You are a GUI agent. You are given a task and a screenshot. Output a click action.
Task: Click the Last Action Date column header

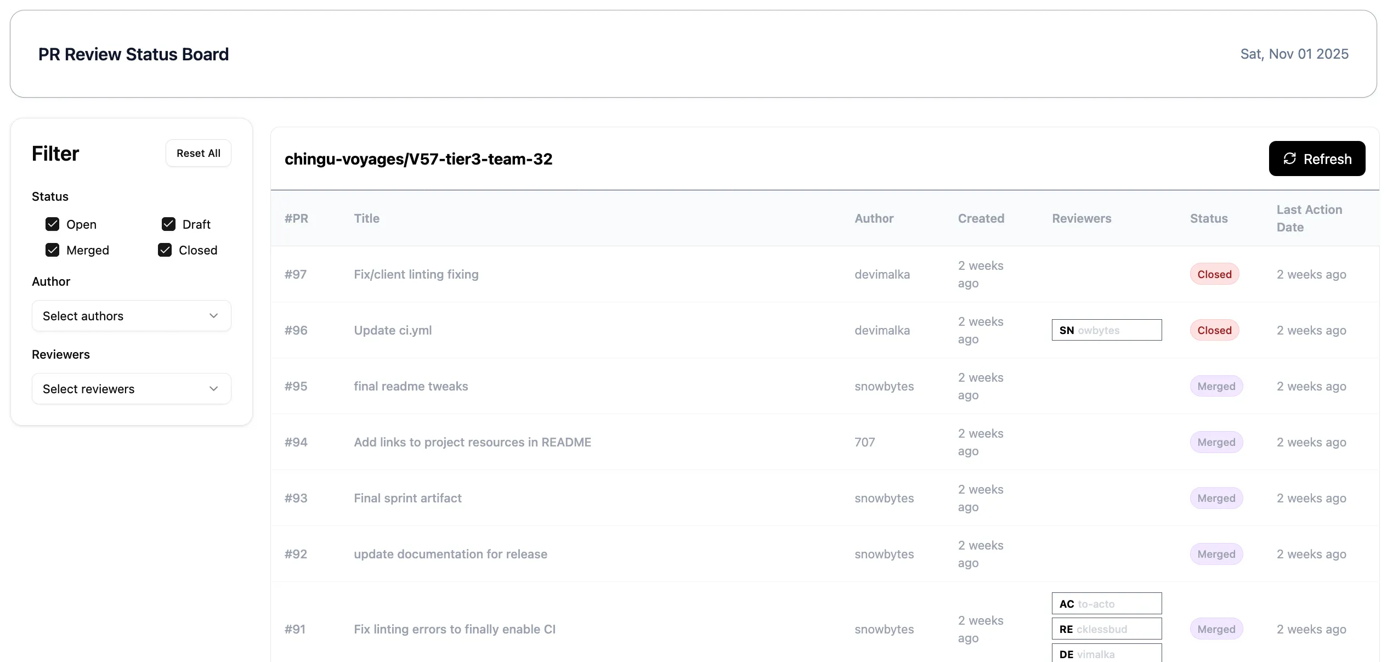point(1309,218)
